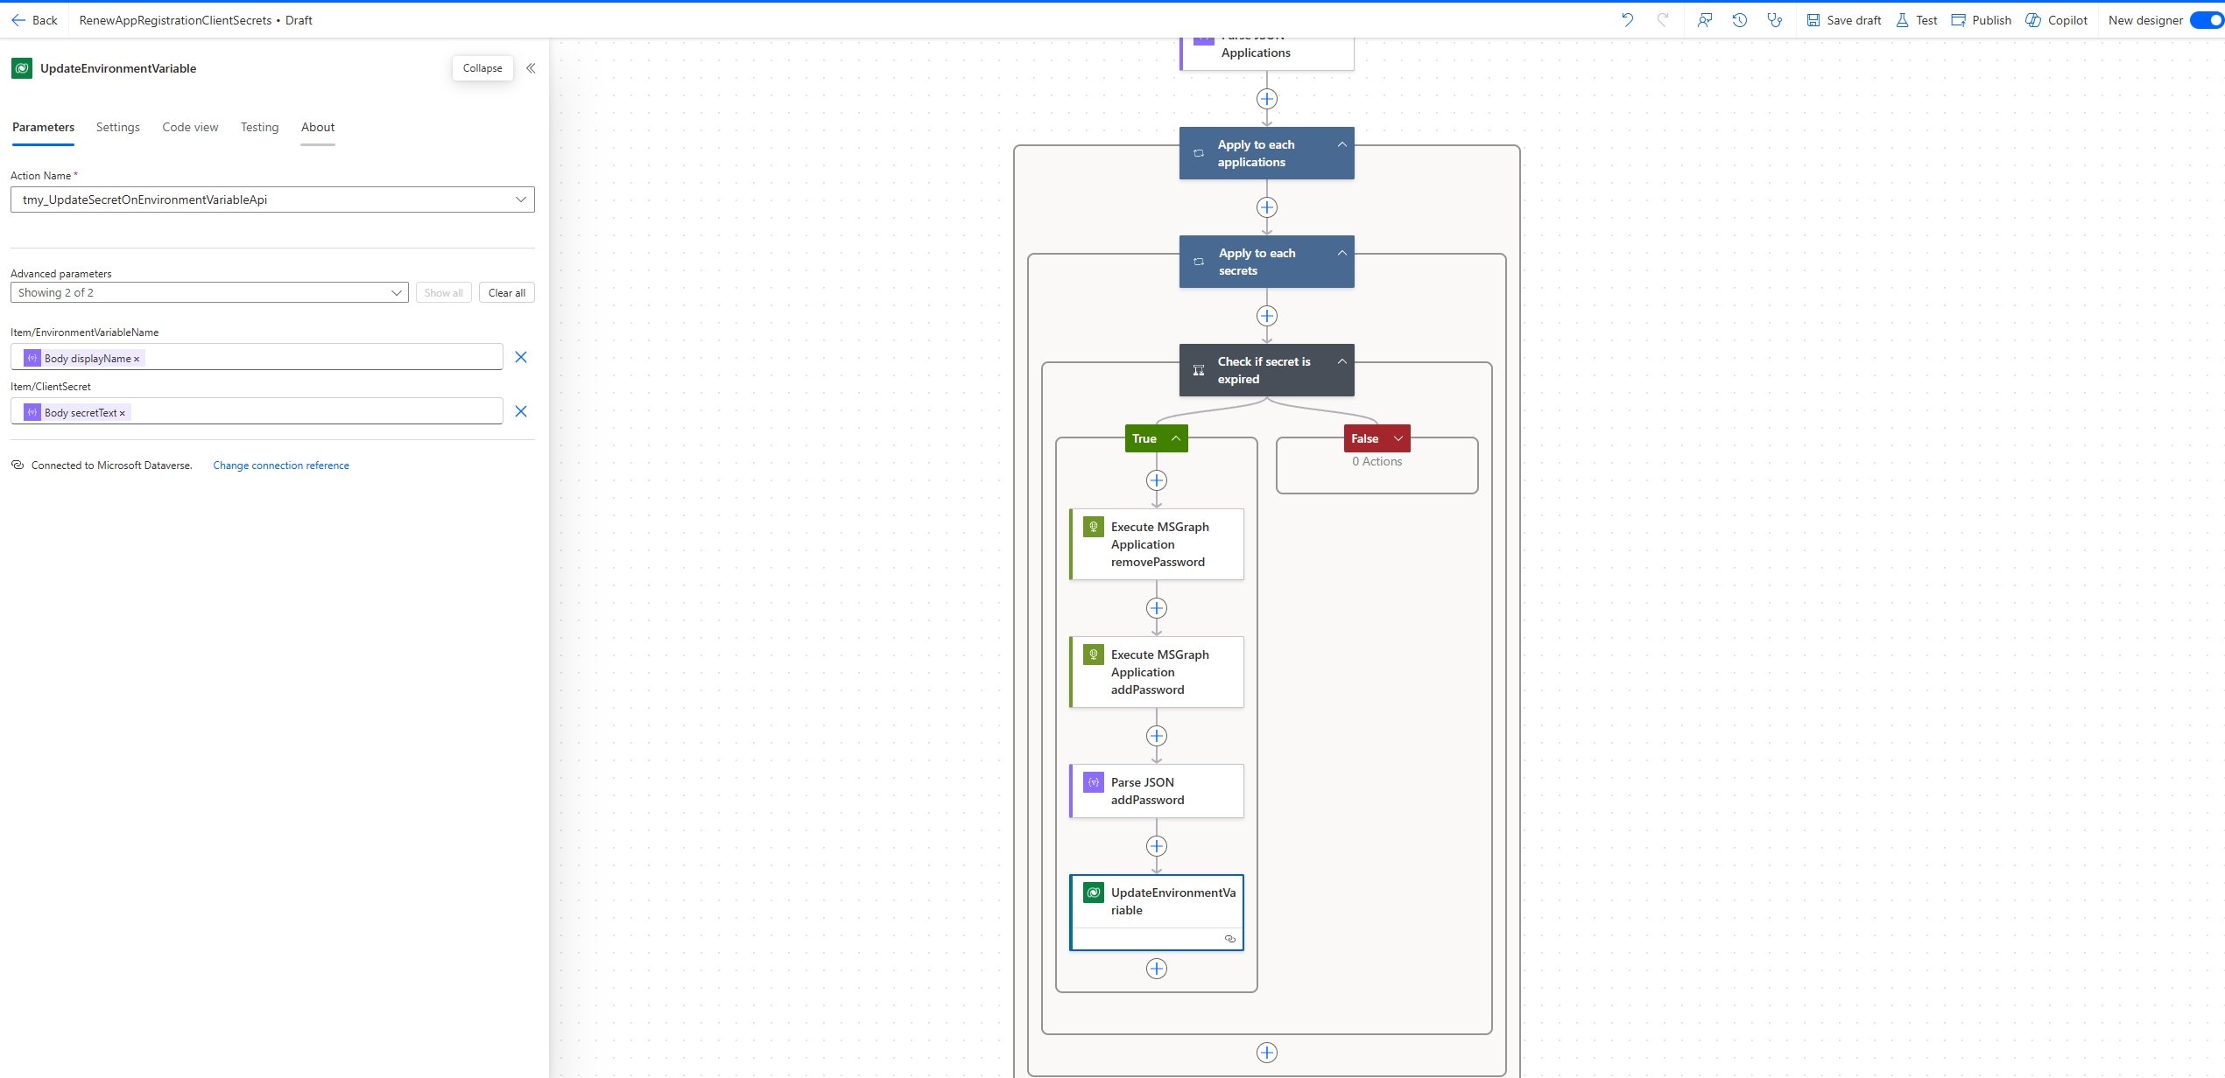Open Copilot pane
Viewport: 2225px width, 1078px height.
pos(2056,20)
